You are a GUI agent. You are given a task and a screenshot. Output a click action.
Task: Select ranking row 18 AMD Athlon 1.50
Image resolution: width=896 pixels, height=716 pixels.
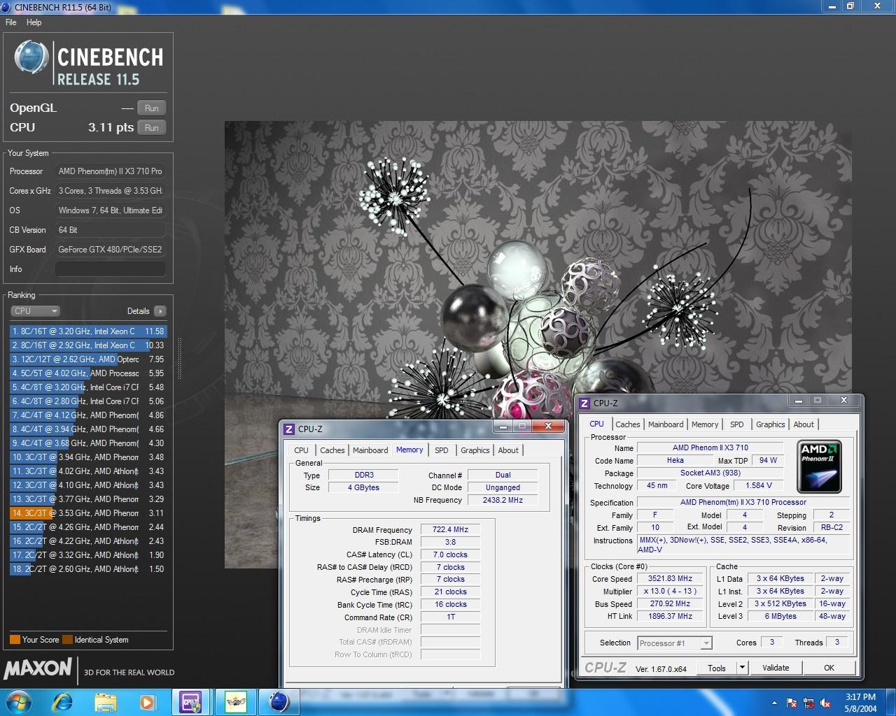[x=88, y=569]
